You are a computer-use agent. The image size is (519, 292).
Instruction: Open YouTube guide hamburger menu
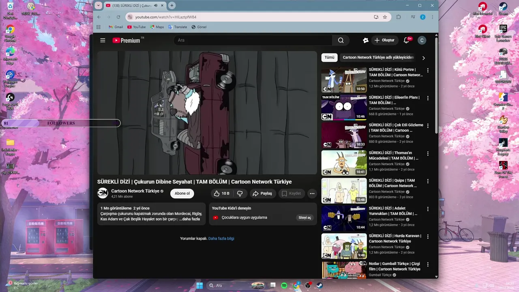pyautogui.click(x=103, y=40)
